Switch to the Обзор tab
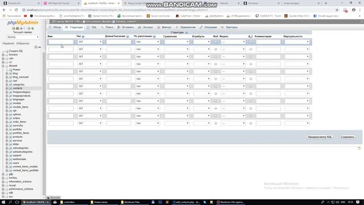 pos(55,27)
